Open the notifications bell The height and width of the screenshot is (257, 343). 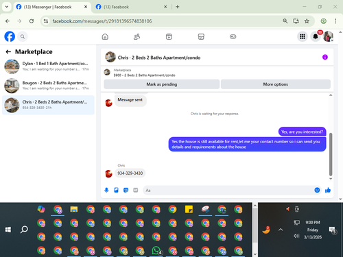pyautogui.click(x=316, y=36)
